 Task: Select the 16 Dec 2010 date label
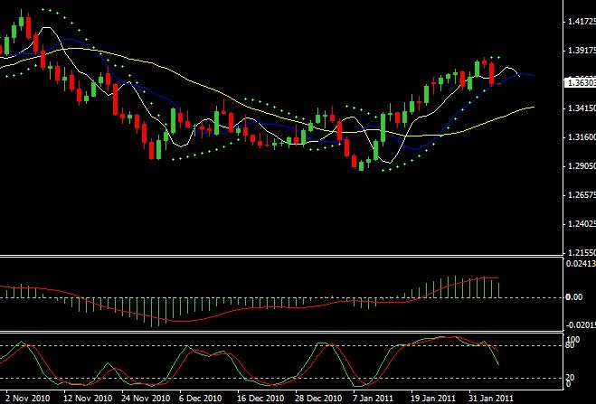(262, 399)
